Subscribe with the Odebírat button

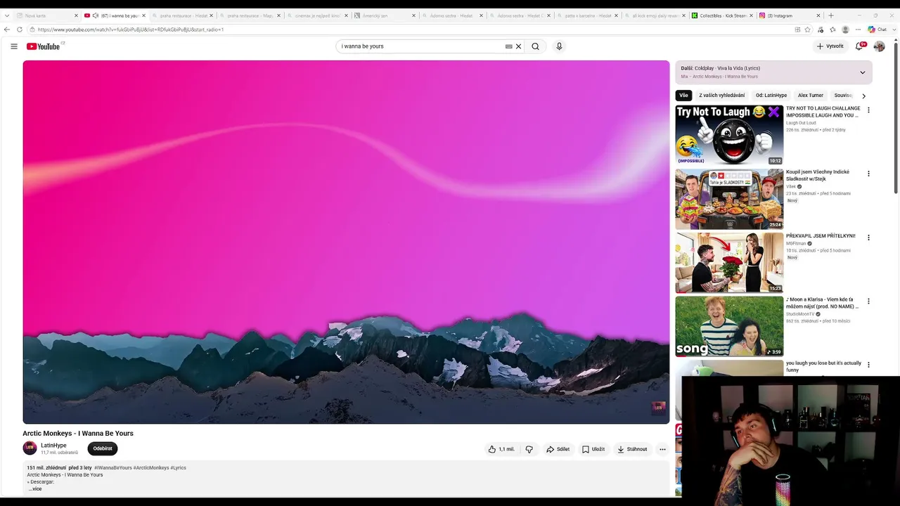pyautogui.click(x=103, y=448)
